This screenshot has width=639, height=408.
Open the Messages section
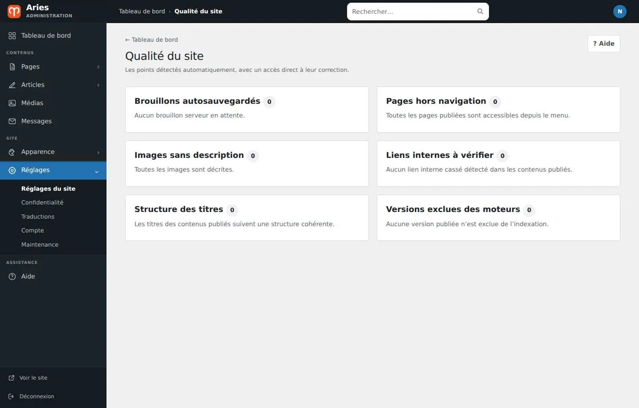[x=53, y=121]
